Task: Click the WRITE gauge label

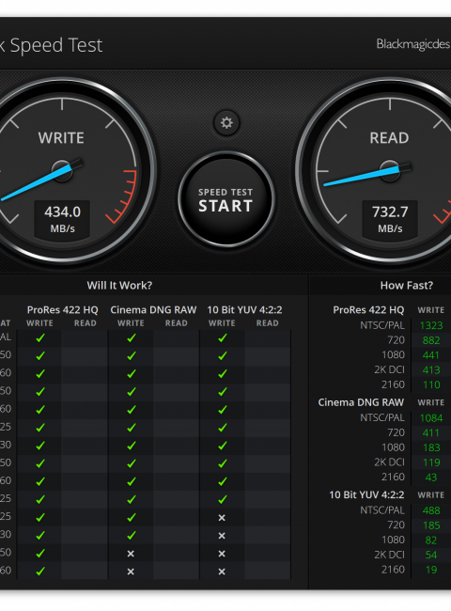Action: (61, 138)
